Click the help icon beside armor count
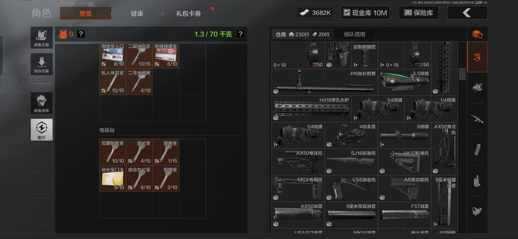This screenshot has height=239, width=518. pos(81,34)
